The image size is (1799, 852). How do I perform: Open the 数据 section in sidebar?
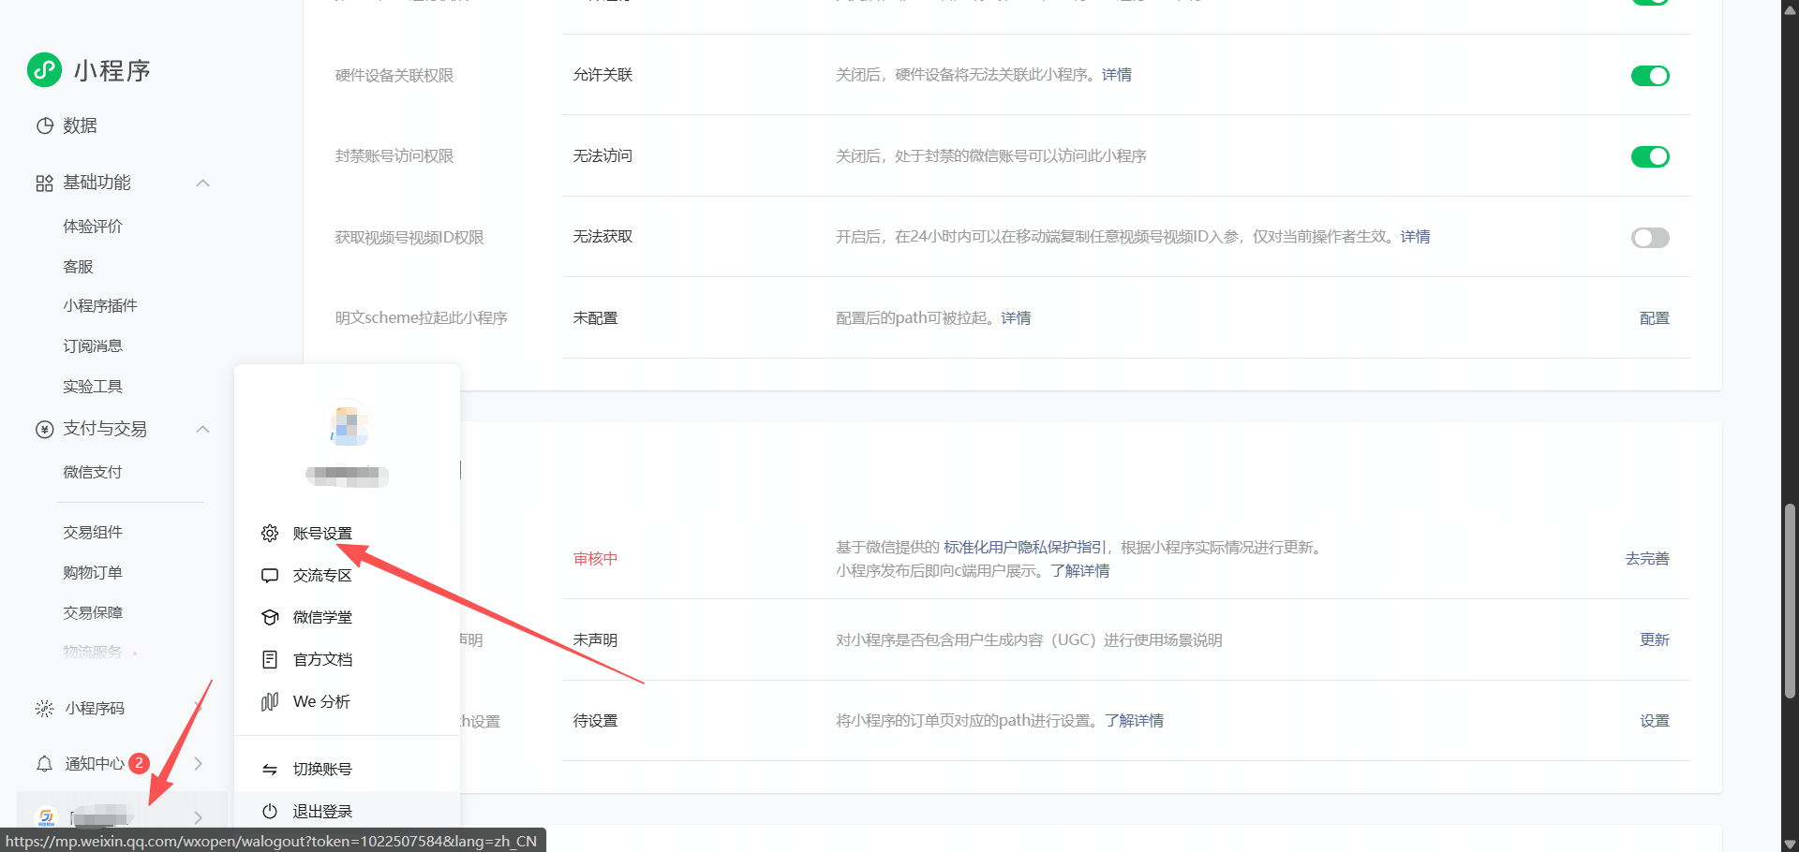pyautogui.click(x=79, y=125)
